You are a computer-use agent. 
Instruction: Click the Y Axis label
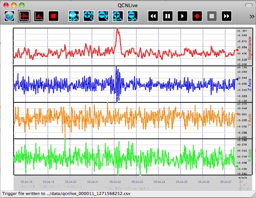(250, 120)
